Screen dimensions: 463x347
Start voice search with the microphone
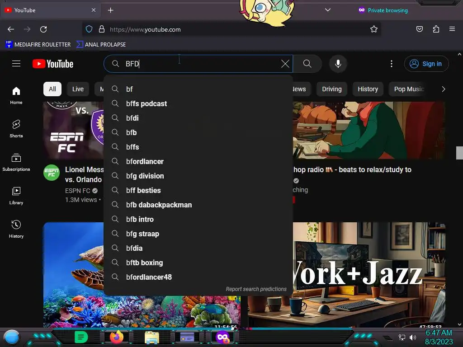[x=338, y=64]
